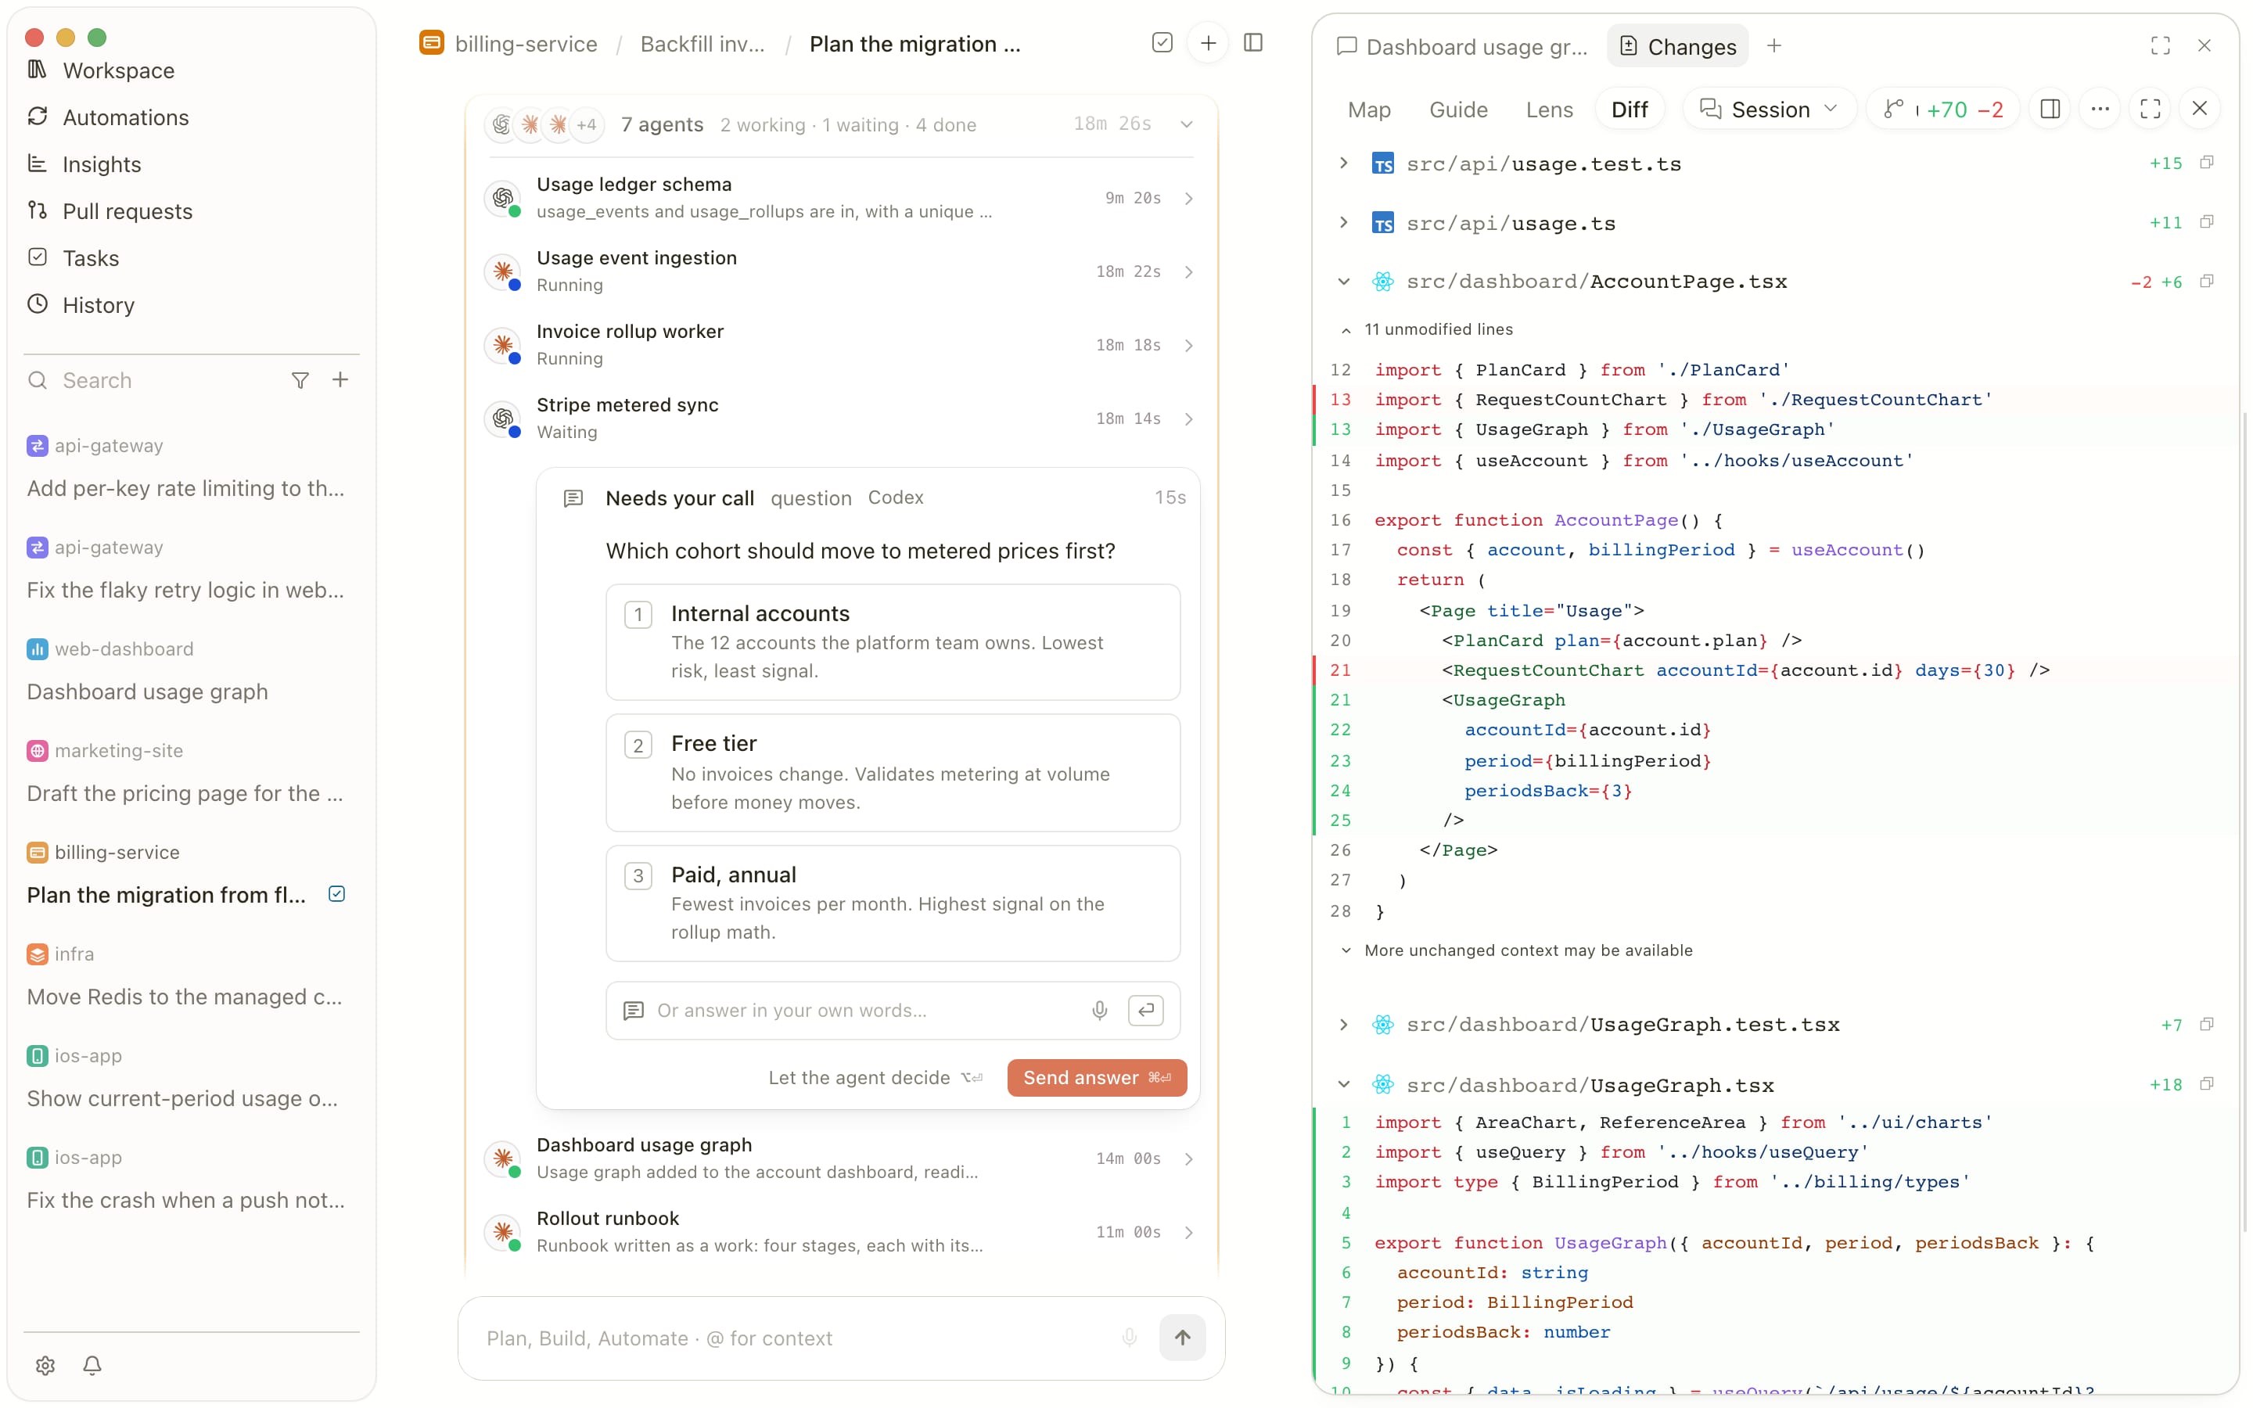Open Move Redis to the managed c... task

click(185, 997)
